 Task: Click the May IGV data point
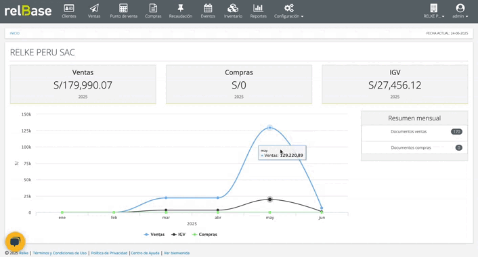pyautogui.click(x=269, y=200)
